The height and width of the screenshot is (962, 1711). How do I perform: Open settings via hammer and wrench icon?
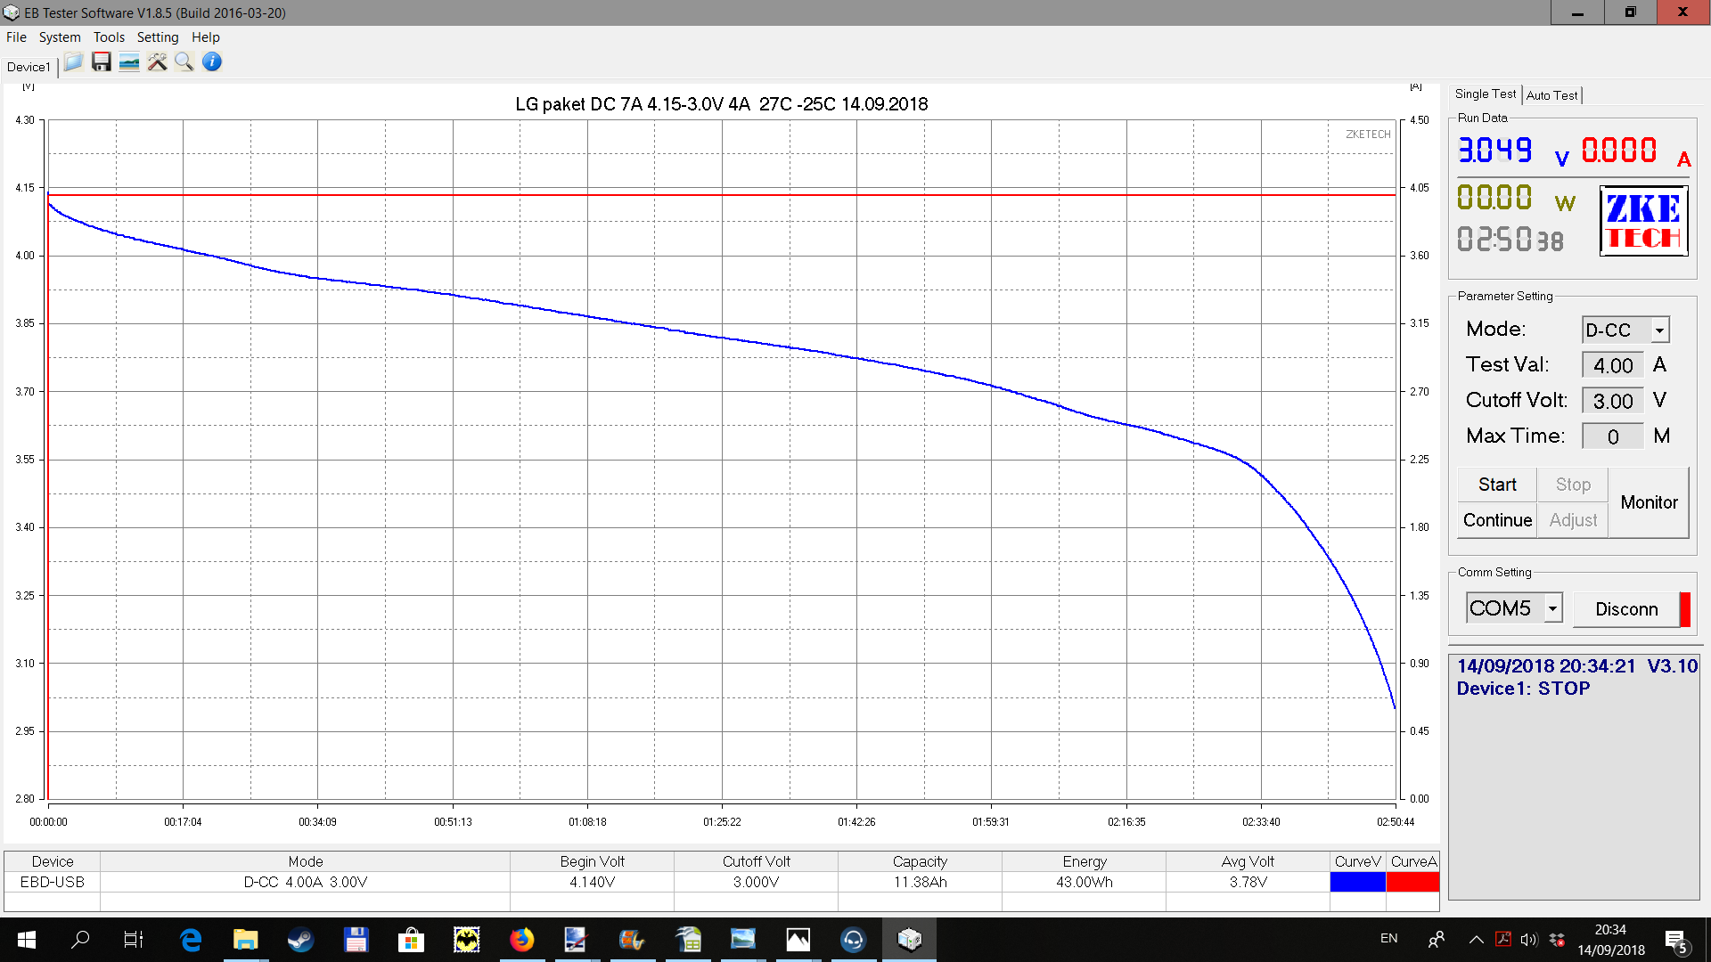click(x=157, y=62)
